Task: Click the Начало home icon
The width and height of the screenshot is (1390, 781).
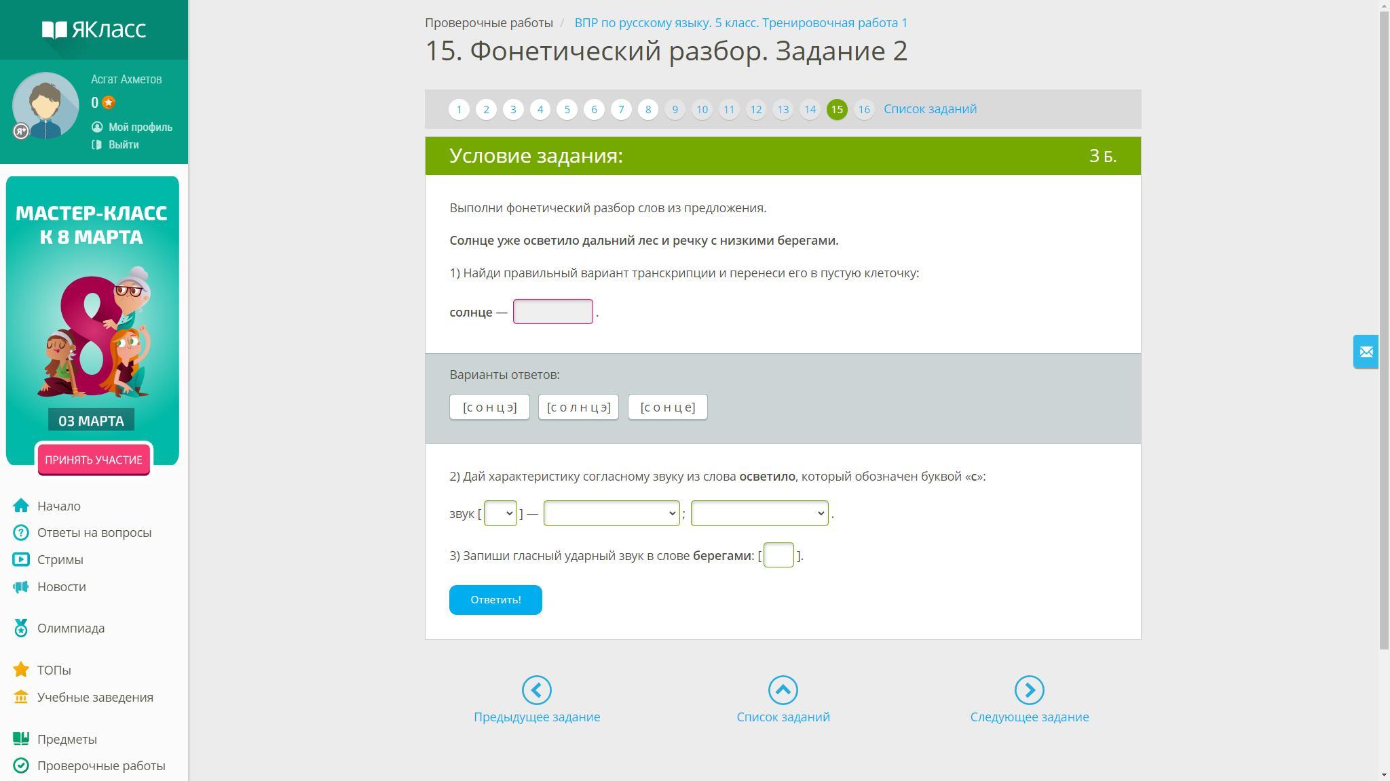Action: pos(21,506)
